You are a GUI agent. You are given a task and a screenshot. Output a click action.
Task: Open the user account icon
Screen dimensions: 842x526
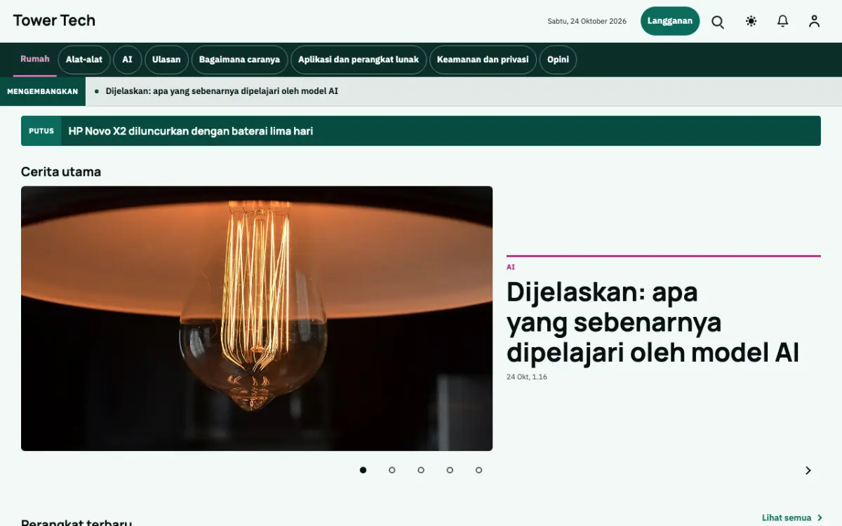(x=814, y=21)
